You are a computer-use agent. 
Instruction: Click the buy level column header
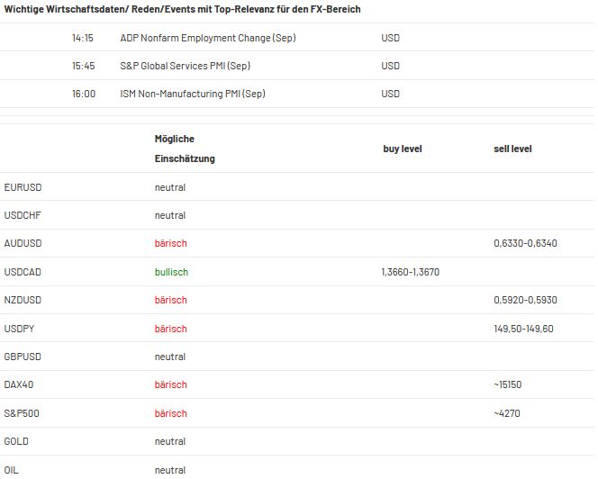coord(403,149)
